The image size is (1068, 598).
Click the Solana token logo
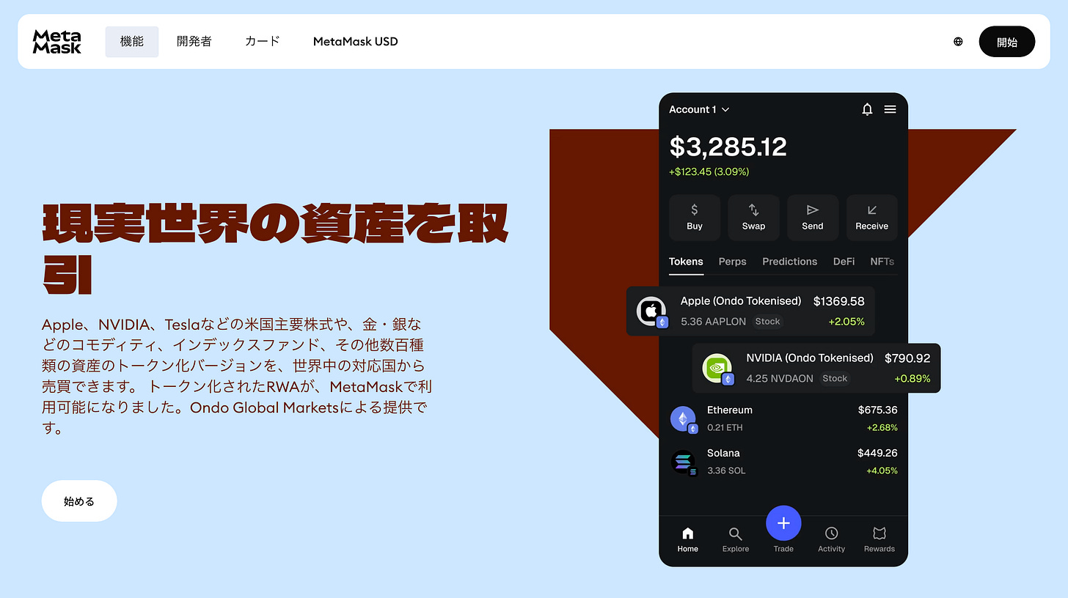(x=684, y=462)
